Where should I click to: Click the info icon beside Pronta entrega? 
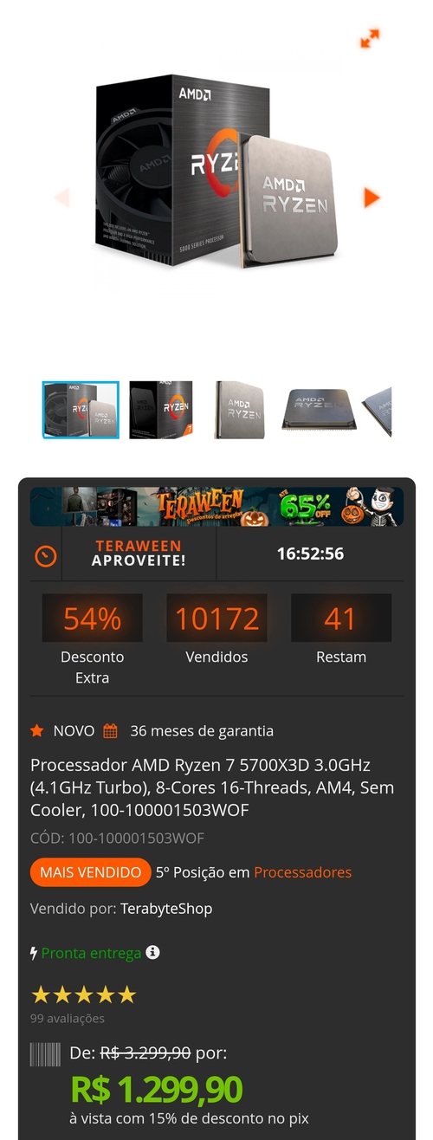click(153, 952)
